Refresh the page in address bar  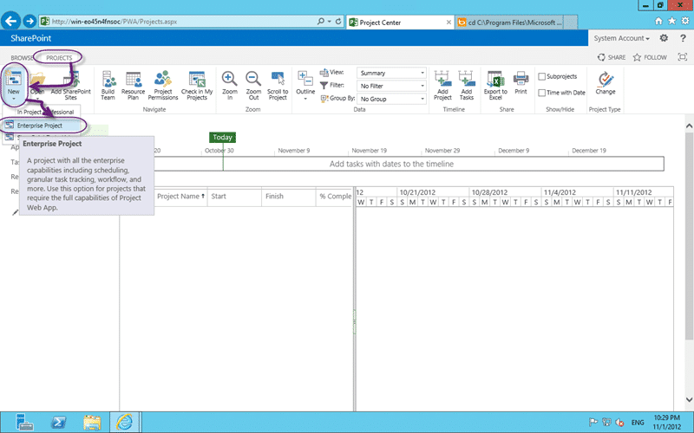pos(338,21)
